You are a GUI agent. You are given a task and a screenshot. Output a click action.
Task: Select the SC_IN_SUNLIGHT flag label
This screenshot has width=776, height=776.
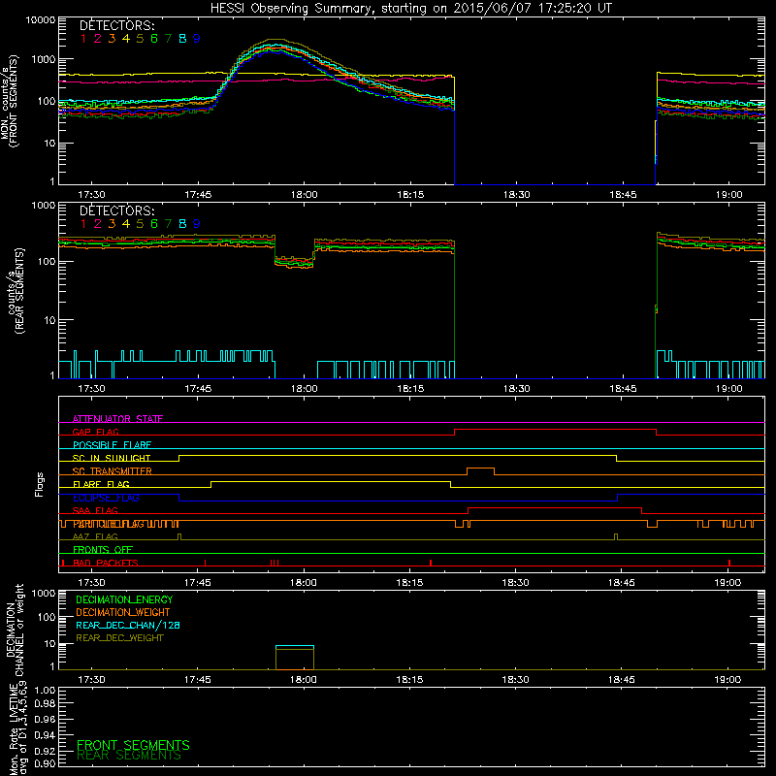(x=112, y=458)
